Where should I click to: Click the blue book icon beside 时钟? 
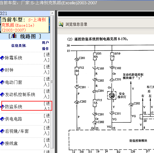(2, 70)
